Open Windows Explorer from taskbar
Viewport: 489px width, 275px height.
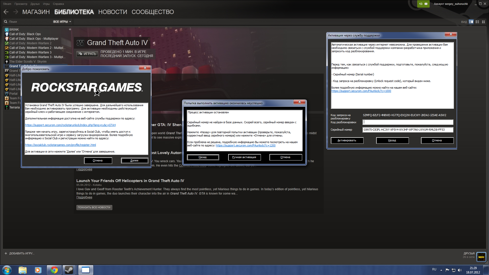(x=23, y=270)
